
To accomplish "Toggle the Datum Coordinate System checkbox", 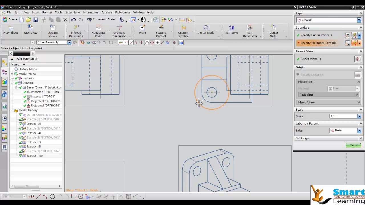I will tap(21, 115).
